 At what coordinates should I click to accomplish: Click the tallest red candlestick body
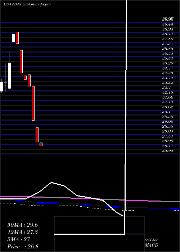(x=33, y=103)
